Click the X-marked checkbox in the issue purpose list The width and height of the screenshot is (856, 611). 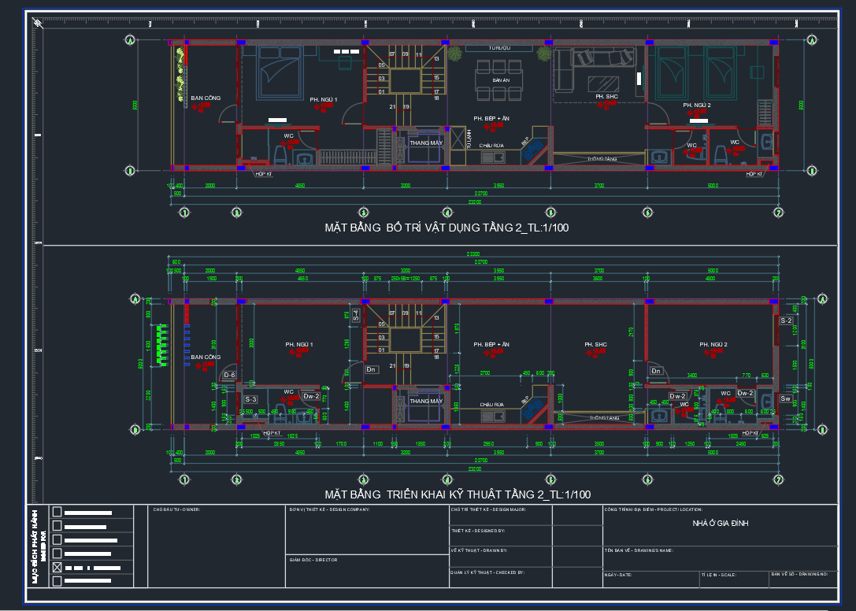pos(57,567)
